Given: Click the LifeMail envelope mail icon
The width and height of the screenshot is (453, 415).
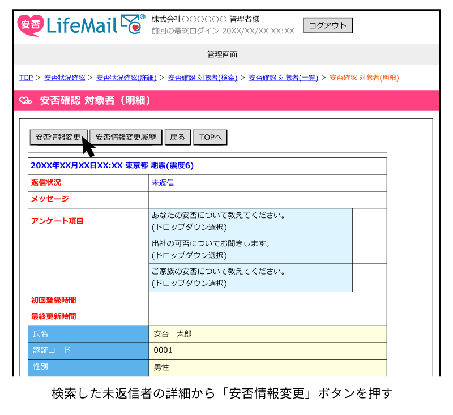Looking at the screenshot, I should [129, 23].
